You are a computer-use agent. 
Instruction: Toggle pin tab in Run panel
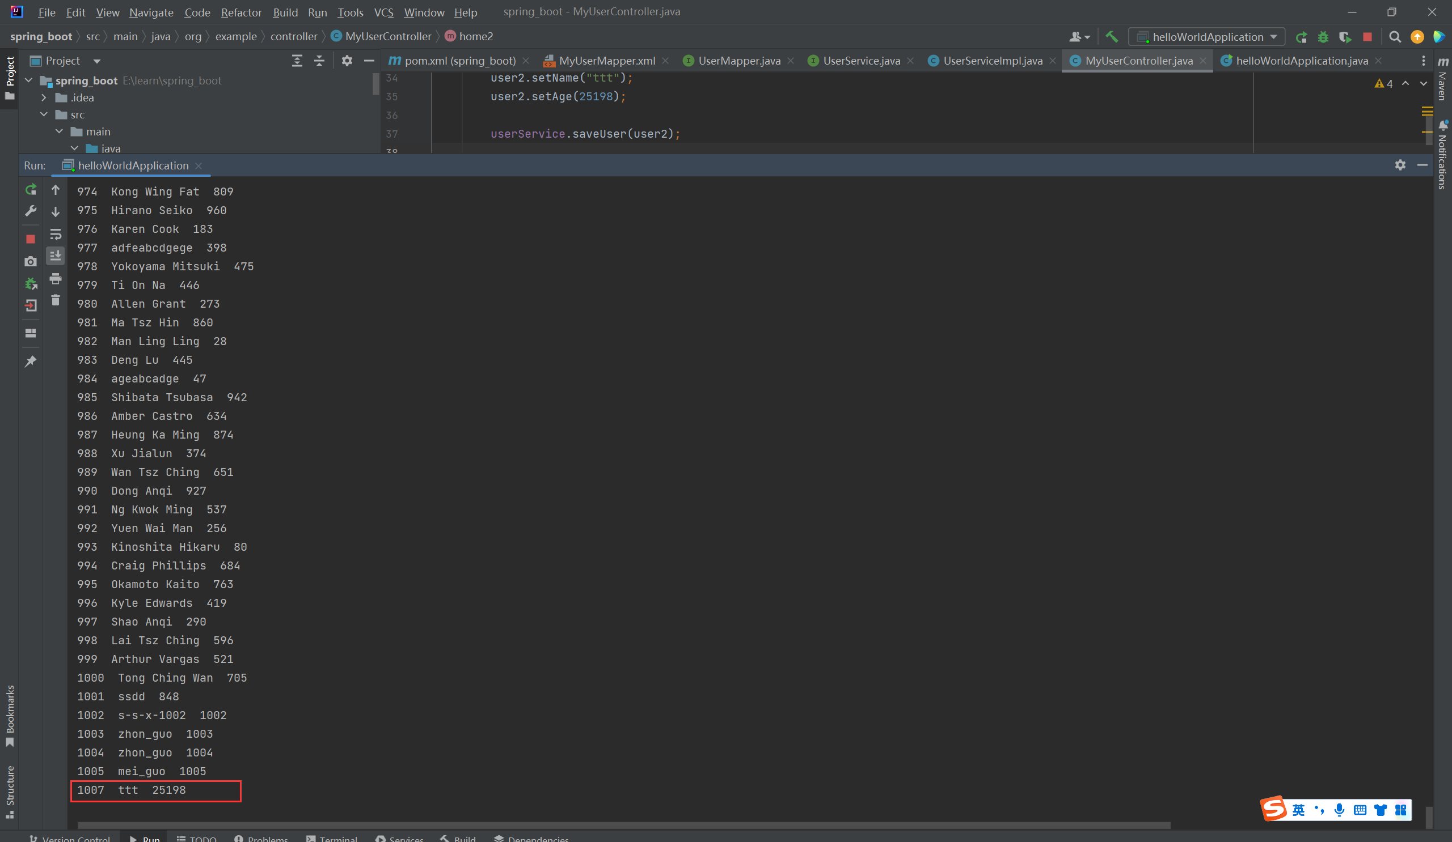pyautogui.click(x=31, y=362)
